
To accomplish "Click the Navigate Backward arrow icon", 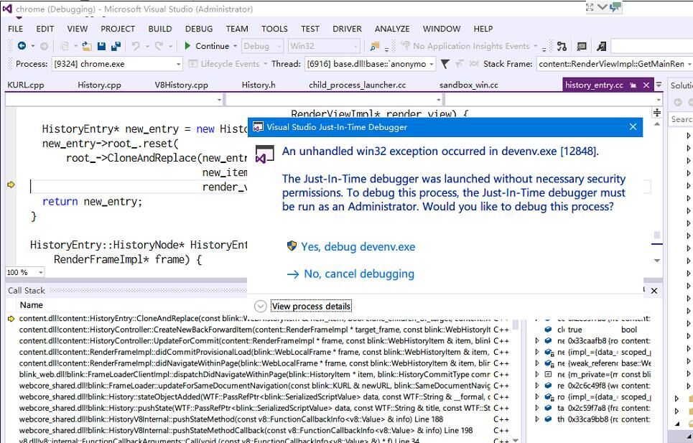I will (x=22, y=45).
